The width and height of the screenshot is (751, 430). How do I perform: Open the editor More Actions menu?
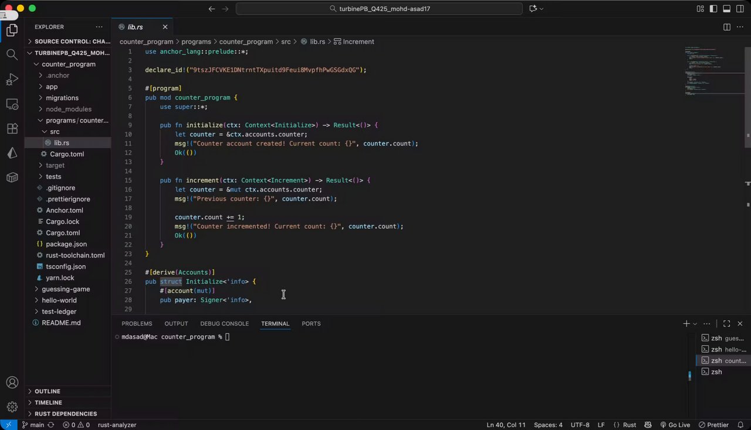coord(740,27)
